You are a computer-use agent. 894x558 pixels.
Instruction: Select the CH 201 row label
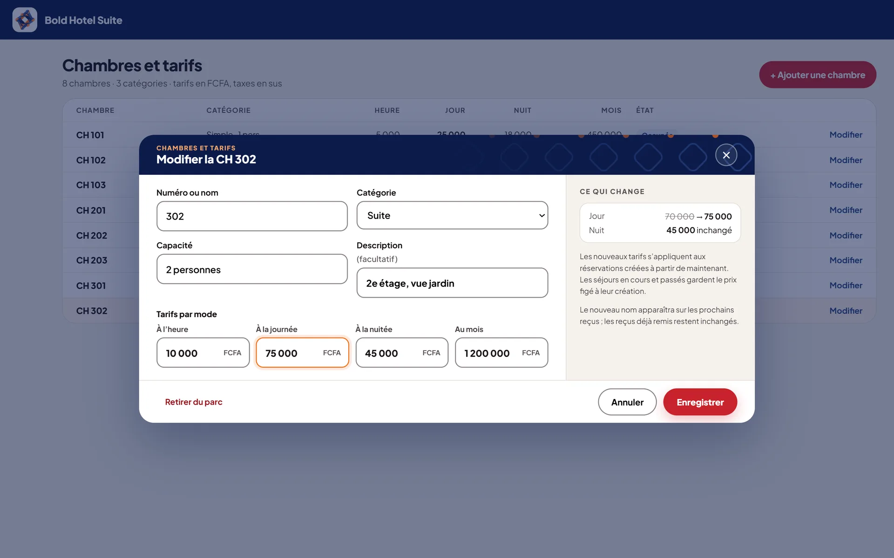(91, 210)
